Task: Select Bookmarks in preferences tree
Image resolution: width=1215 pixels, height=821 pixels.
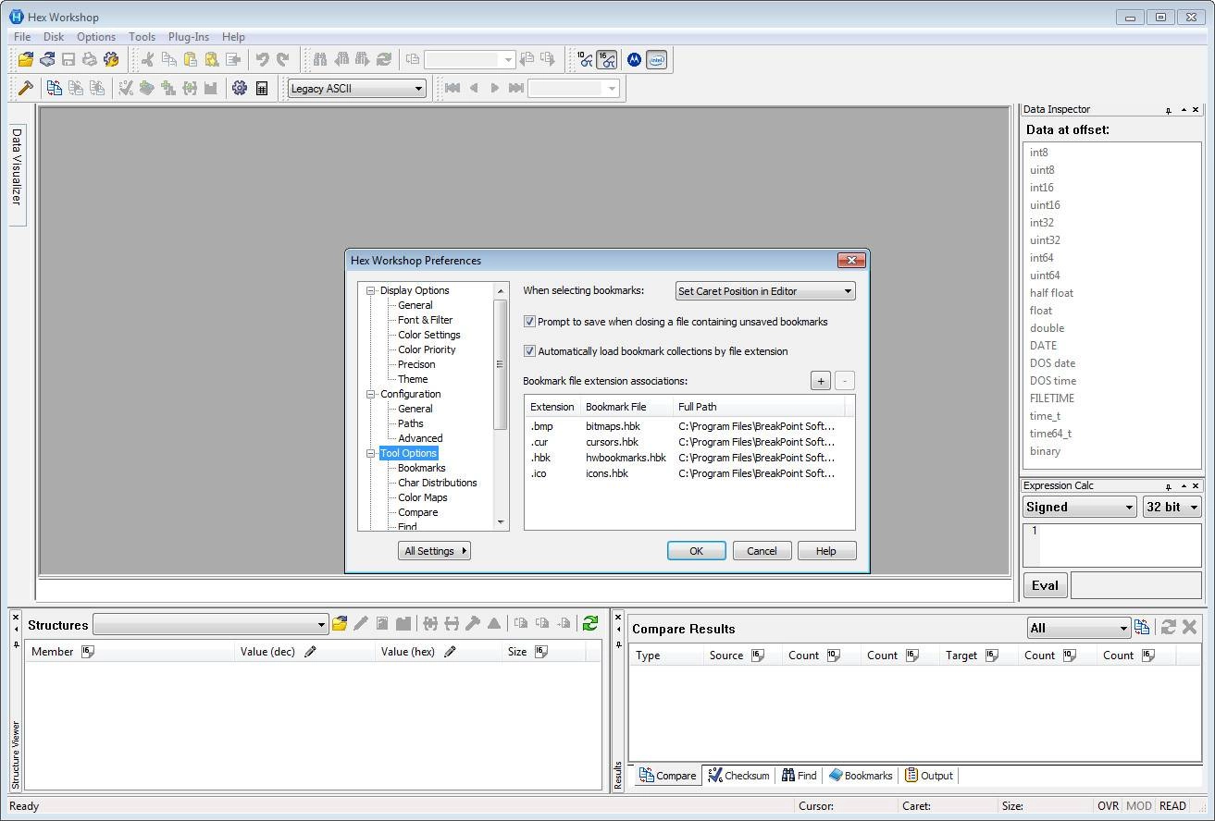Action: click(421, 468)
